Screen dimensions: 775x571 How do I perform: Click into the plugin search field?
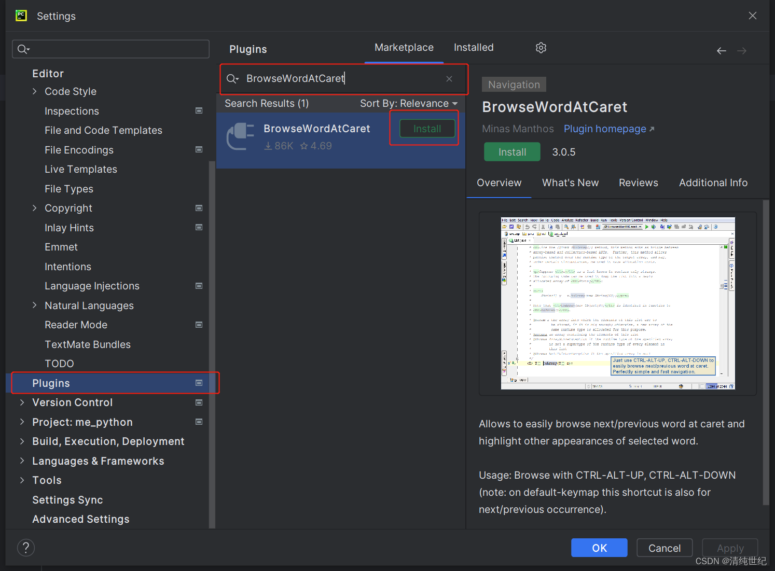344,79
